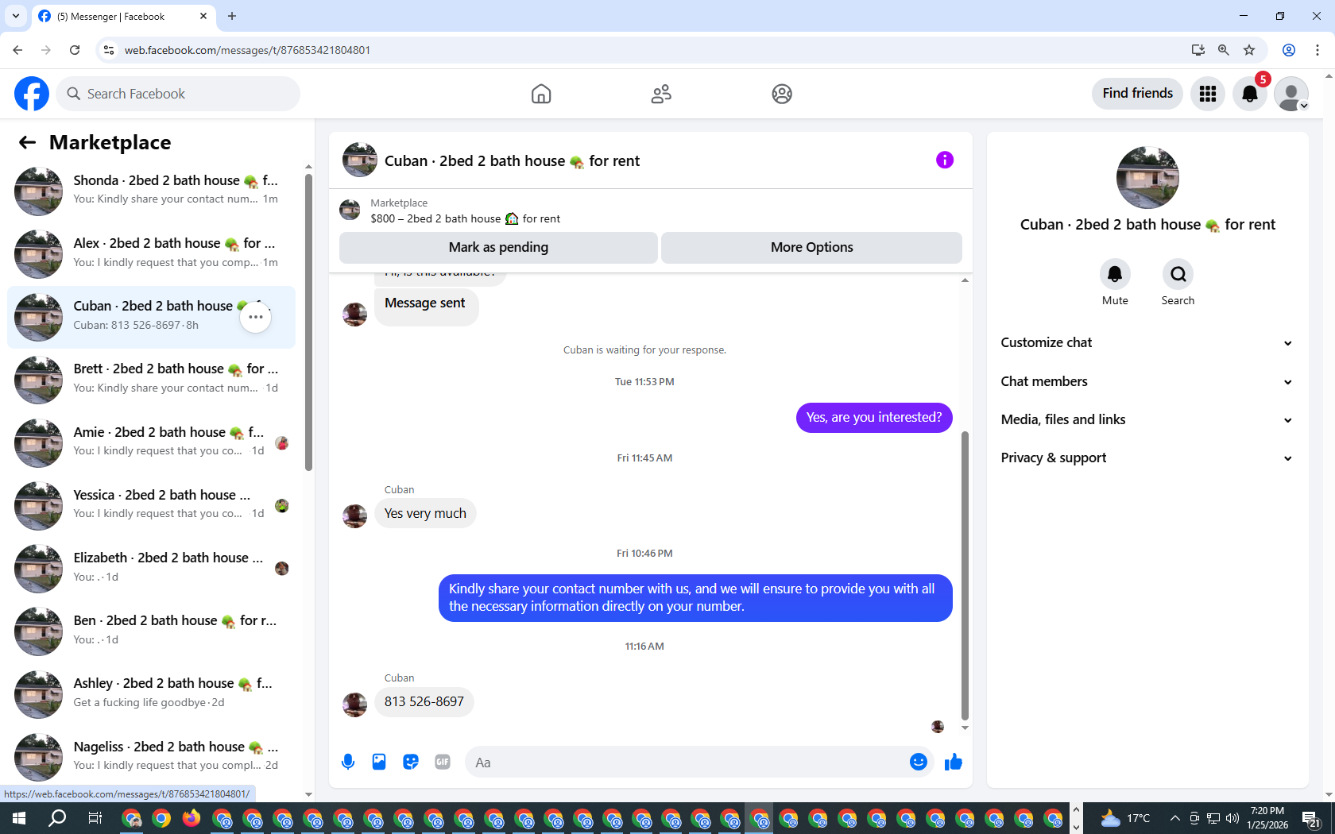Click the $800 listing title link
The image size is (1335, 834).
pos(465,218)
